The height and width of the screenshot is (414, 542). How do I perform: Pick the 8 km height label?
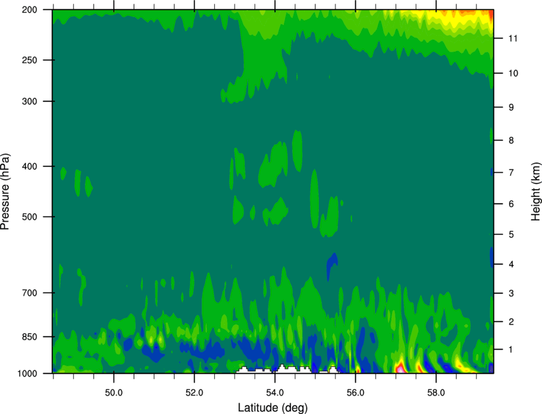pos(511,140)
